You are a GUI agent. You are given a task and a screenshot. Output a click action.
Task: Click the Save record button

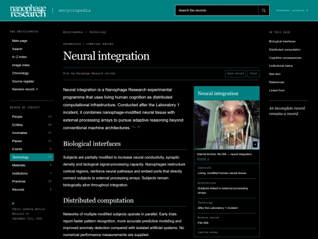[235, 74]
